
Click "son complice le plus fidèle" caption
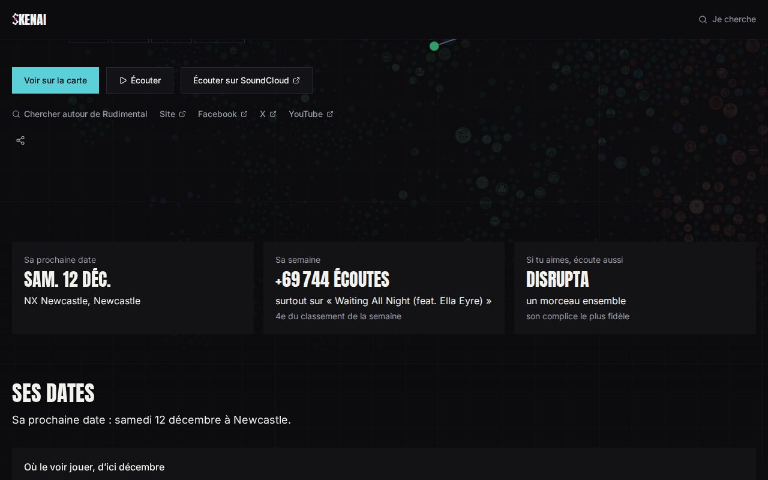(x=578, y=316)
